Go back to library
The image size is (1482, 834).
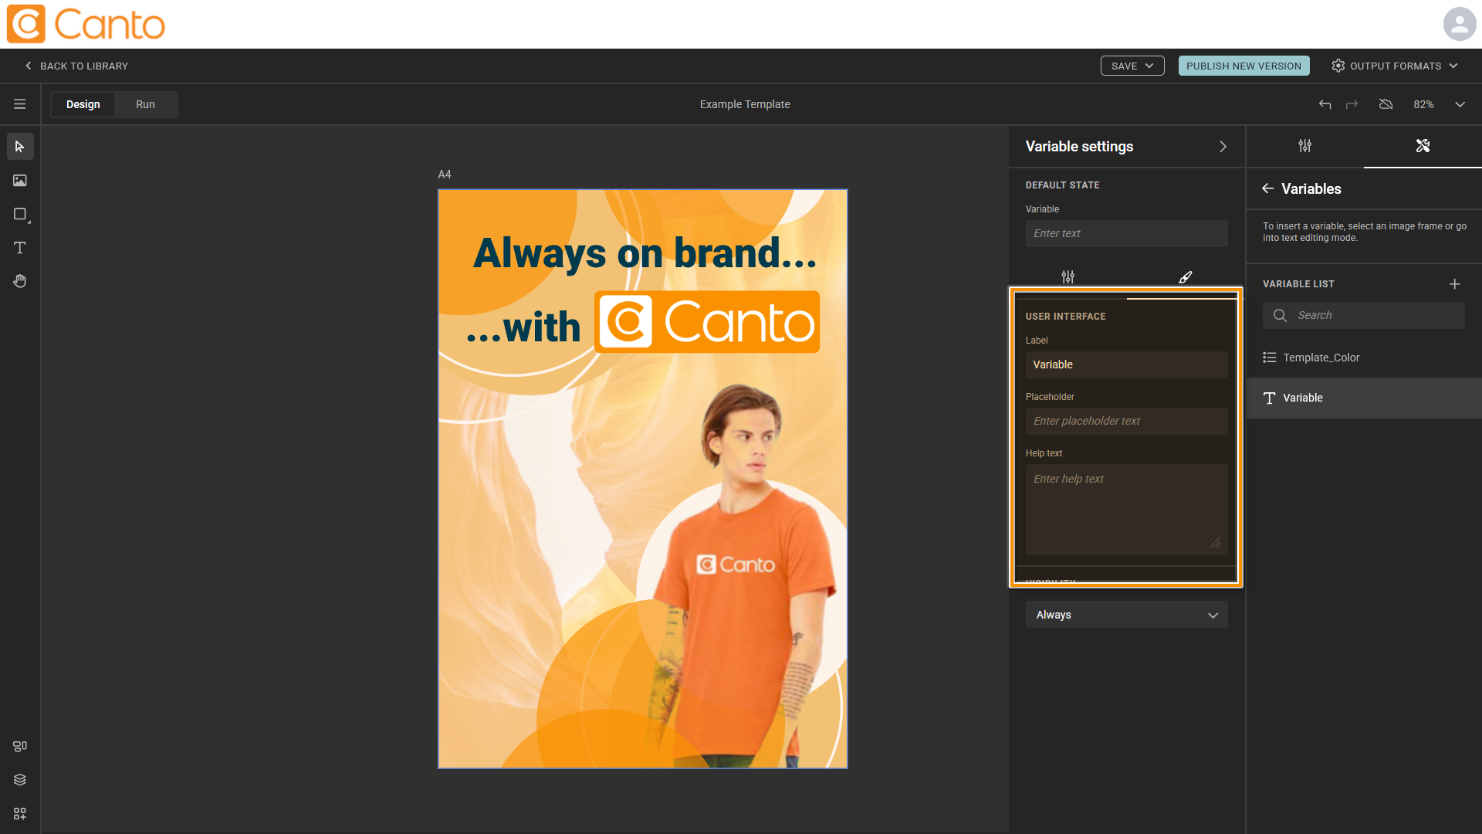76,66
